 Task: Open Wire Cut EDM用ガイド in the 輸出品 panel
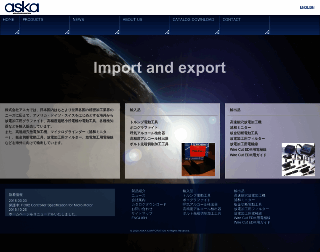[248, 155]
